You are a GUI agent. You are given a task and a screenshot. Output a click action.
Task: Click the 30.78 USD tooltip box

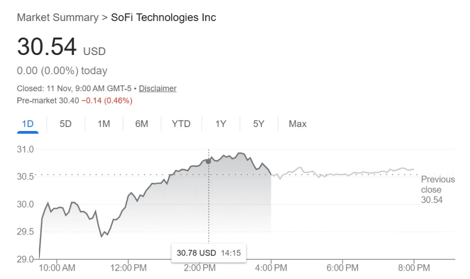[x=208, y=252]
